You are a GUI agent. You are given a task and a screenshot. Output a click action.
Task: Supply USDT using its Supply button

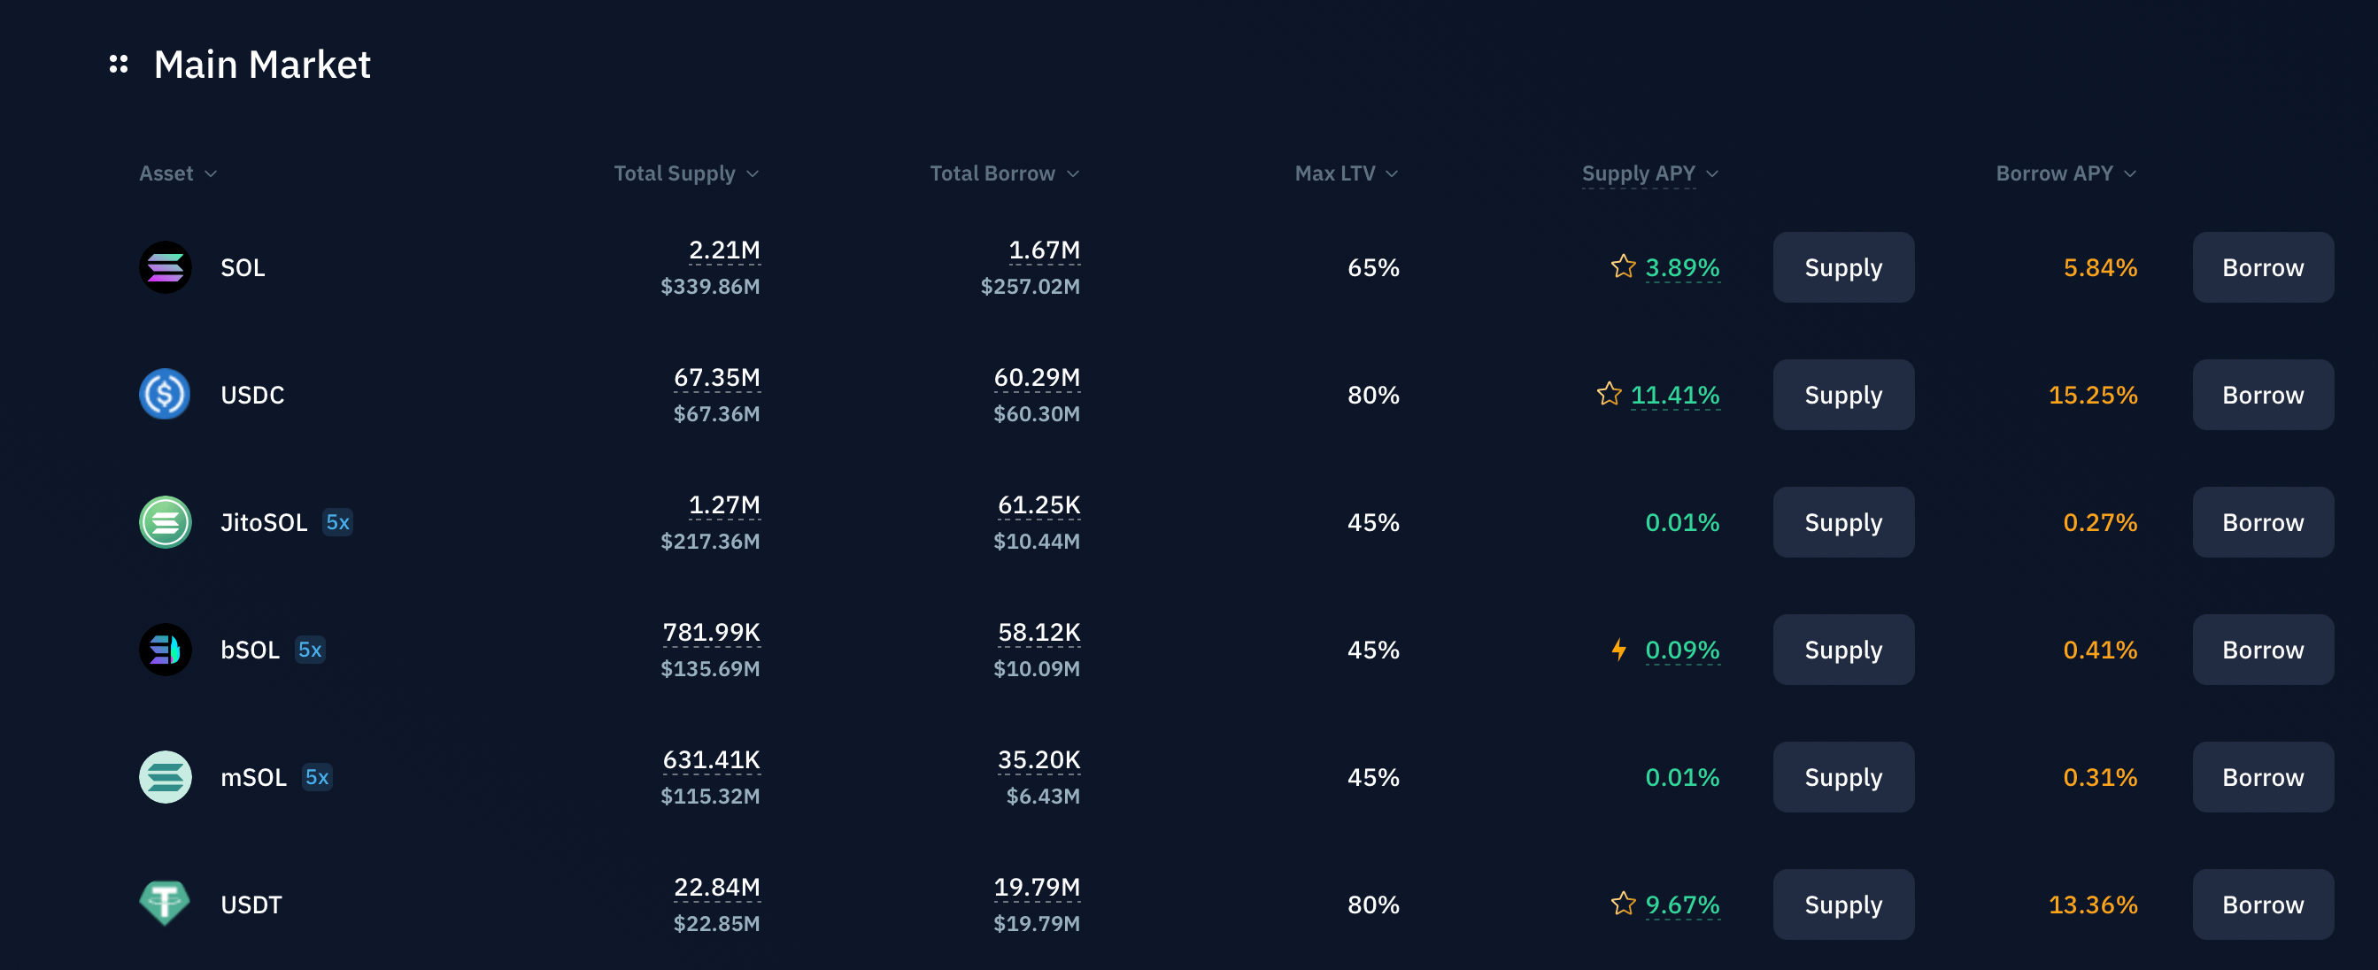coord(1843,905)
